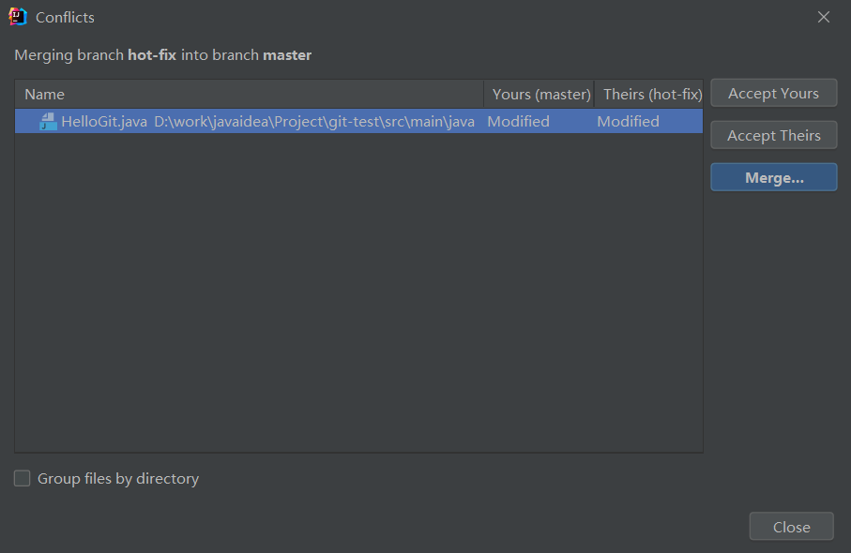Enable the Group files by directory checkbox
Screen dimensions: 851x553
click(22, 478)
